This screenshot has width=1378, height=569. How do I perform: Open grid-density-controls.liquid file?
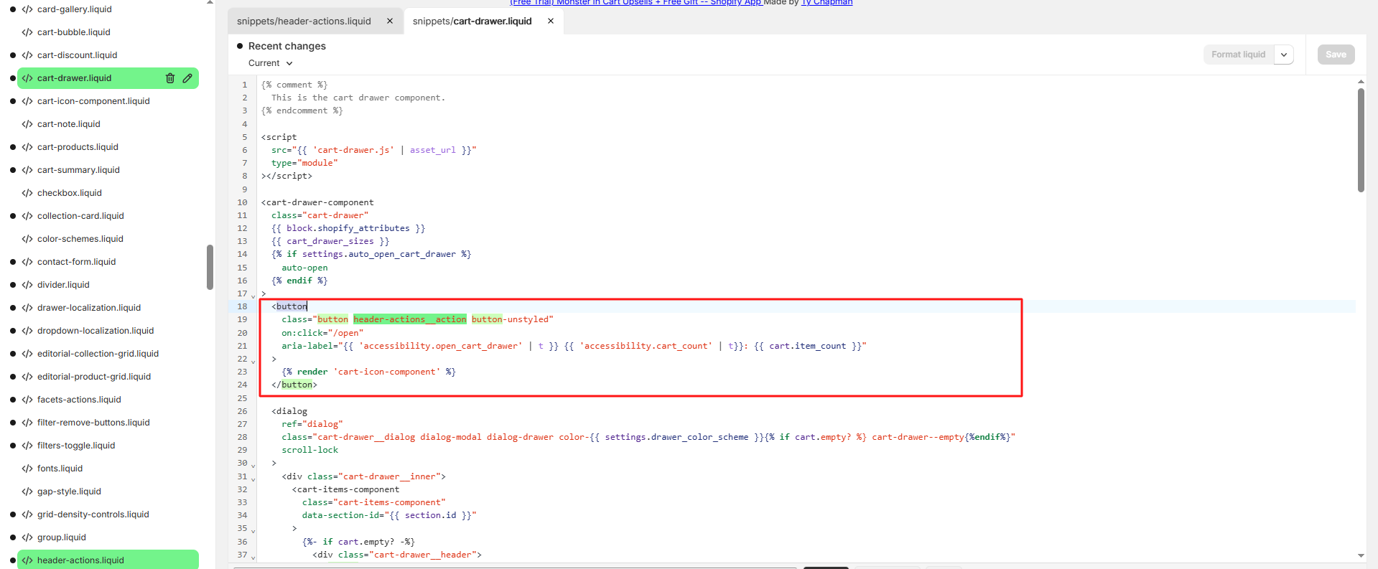(x=93, y=514)
